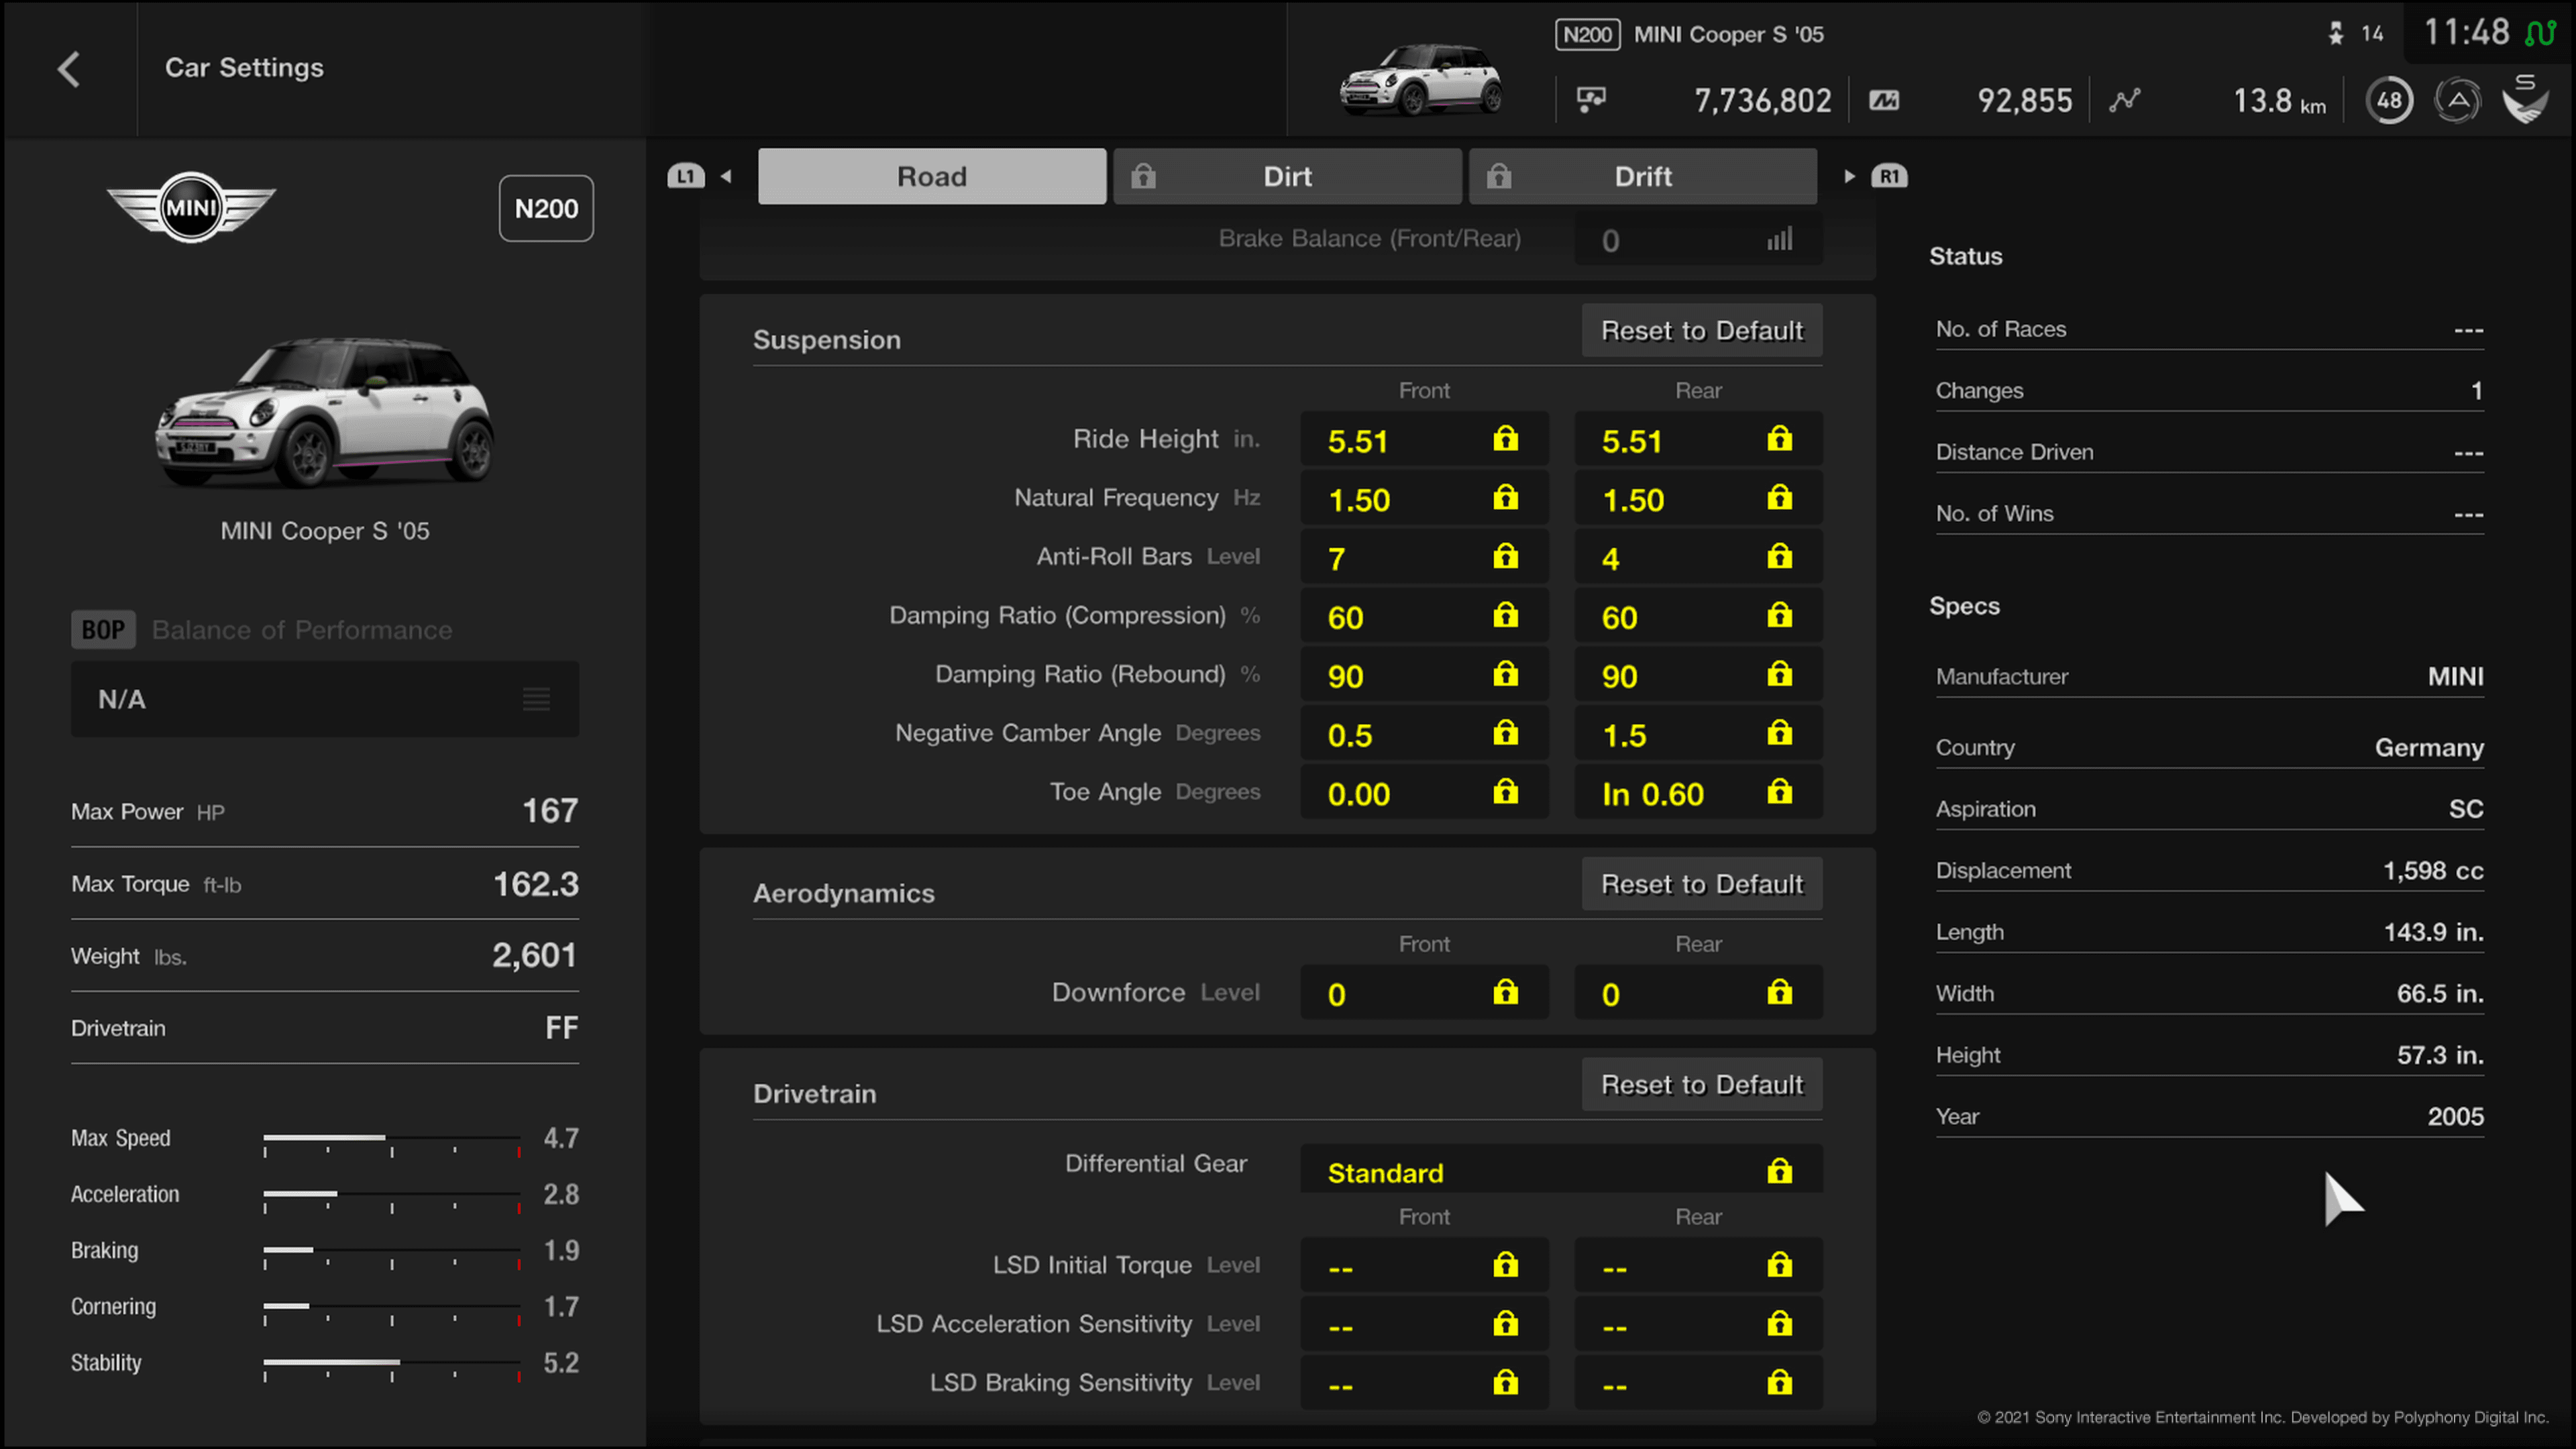Select the front LSD Initial Torque field
Image resolution: width=2576 pixels, height=1449 pixels.
(x=1424, y=1266)
